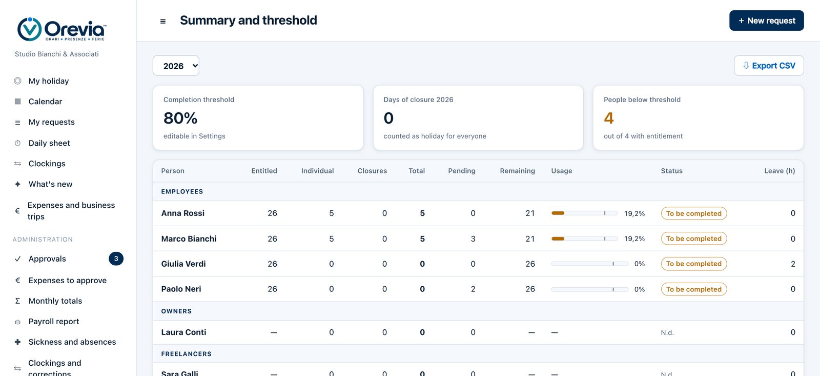This screenshot has width=820, height=376.
Task: Click Giulia Verdi's usage progress bar
Action: point(590,264)
